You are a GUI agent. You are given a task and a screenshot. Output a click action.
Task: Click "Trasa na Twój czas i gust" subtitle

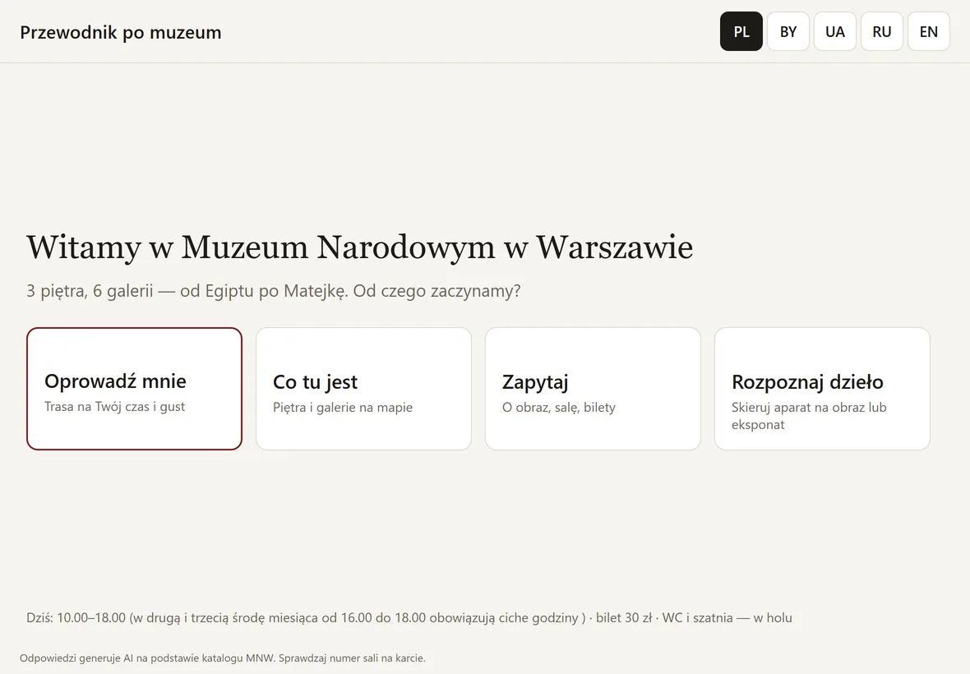click(x=114, y=407)
